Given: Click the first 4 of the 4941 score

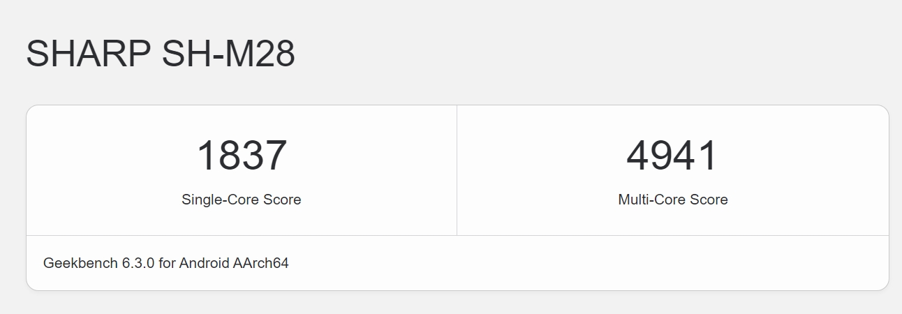Looking at the screenshot, I should 639,156.
